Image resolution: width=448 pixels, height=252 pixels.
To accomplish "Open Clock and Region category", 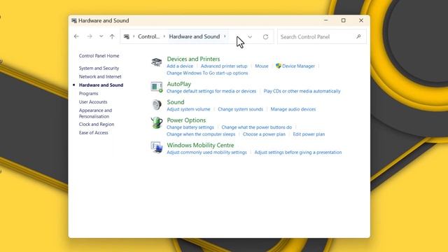I will pyautogui.click(x=97, y=125).
